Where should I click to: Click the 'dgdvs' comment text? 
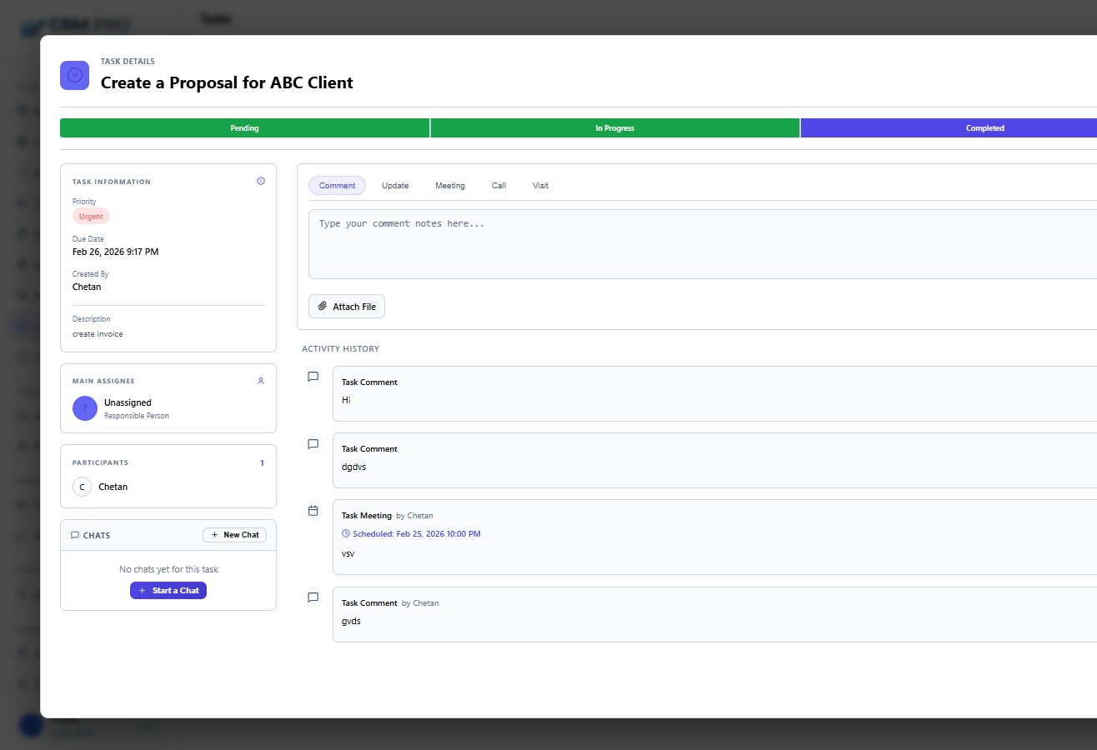click(353, 467)
